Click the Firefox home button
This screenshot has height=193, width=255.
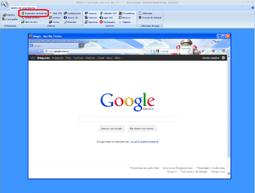[x=196, y=51]
